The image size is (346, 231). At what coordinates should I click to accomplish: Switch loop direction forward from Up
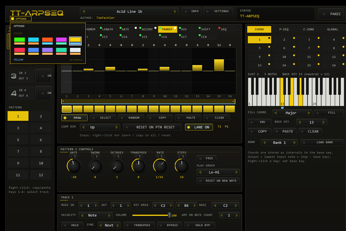[117, 127]
